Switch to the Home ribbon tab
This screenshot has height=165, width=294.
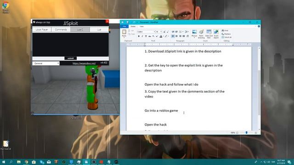133,27
